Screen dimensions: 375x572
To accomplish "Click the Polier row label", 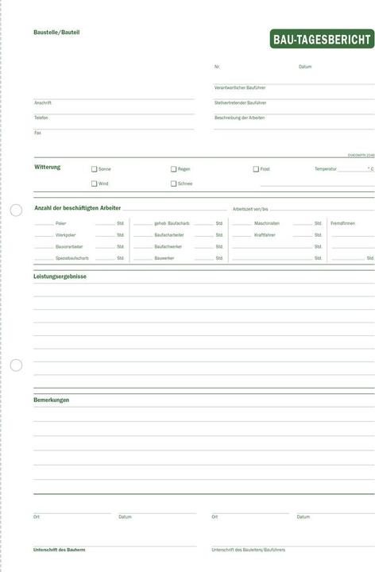I will [61, 223].
